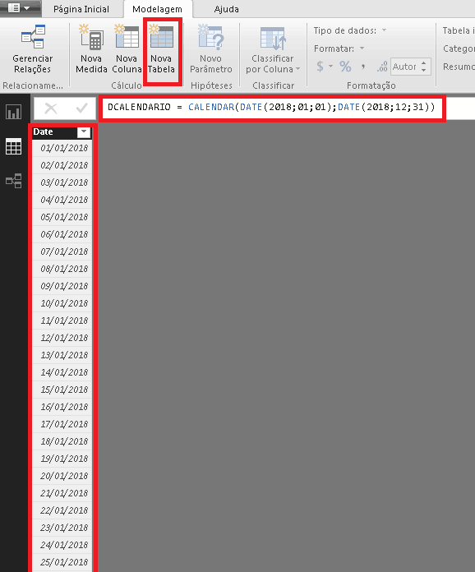Select cell 08/01/2018
475x572 pixels.
click(x=62, y=269)
